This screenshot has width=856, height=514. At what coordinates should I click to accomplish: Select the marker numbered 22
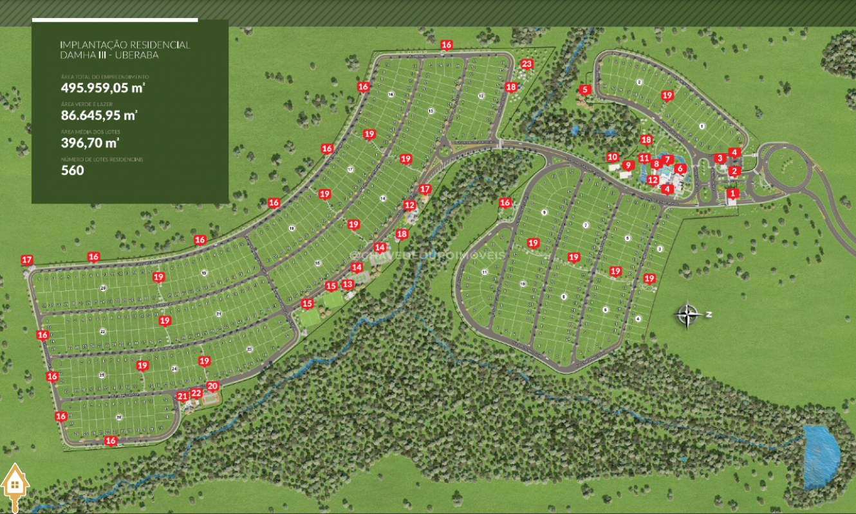coord(197,393)
